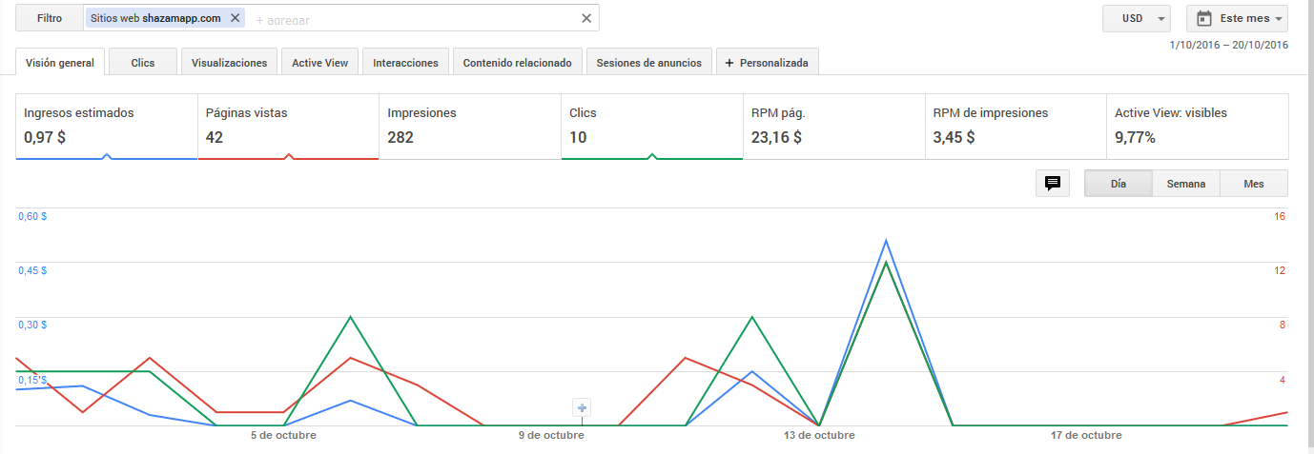Screen dimensions: 1314x454
Task: Toggle the Active View: visibles metric card
Action: (1198, 126)
